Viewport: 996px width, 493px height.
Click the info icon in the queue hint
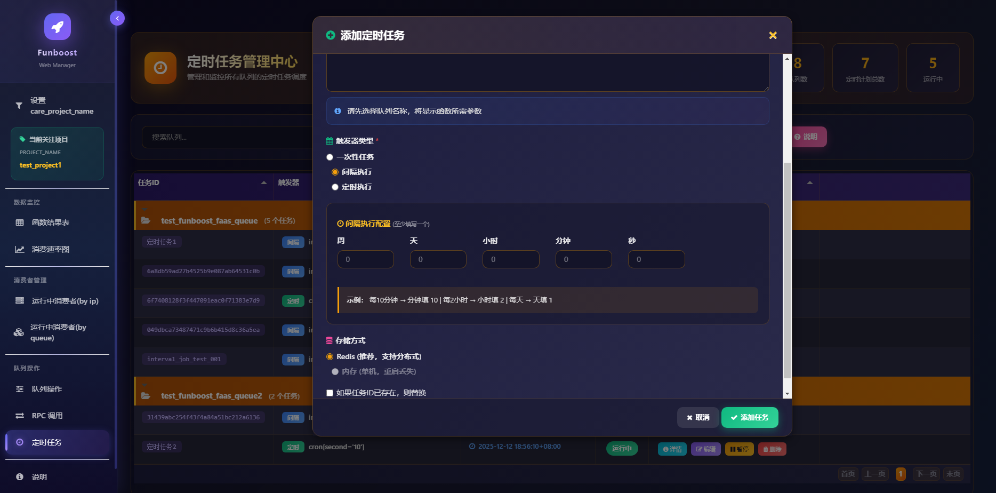coord(338,111)
